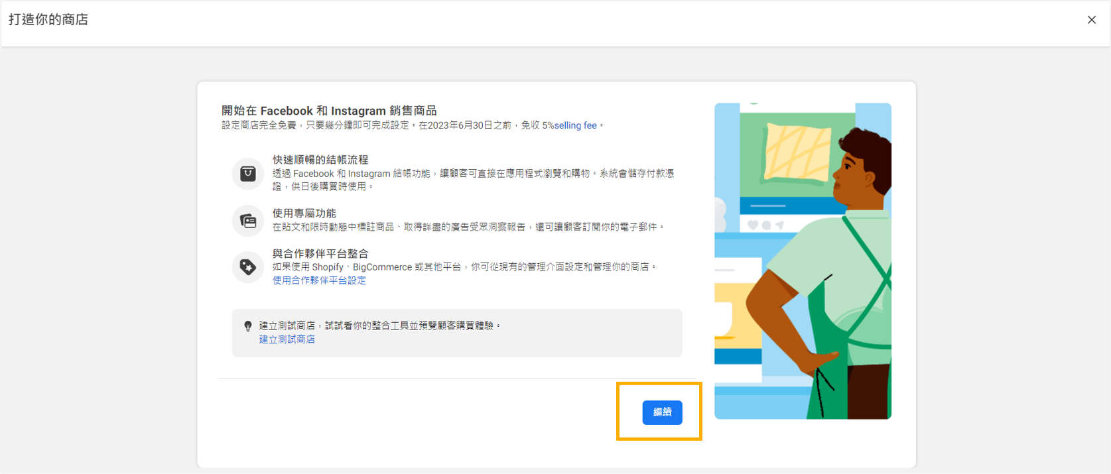Click the exclusive features card icon

click(247, 221)
